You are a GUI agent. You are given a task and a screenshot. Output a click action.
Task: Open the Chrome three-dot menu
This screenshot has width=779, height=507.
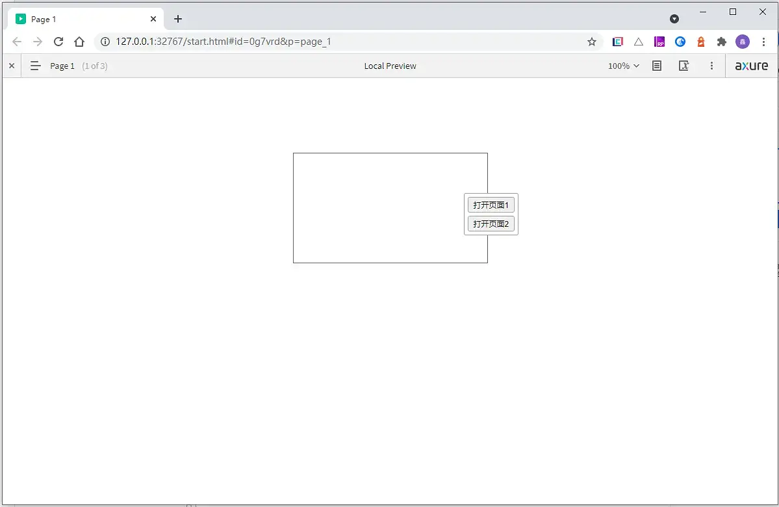click(763, 42)
